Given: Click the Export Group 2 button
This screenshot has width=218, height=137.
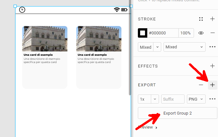Looking at the screenshot, I should (x=177, y=113).
